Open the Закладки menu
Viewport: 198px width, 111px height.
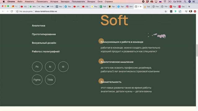tap(65, 2)
